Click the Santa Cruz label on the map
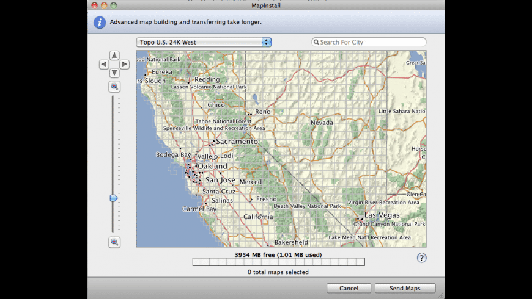The width and height of the screenshot is (532, 299). (219, 192)
